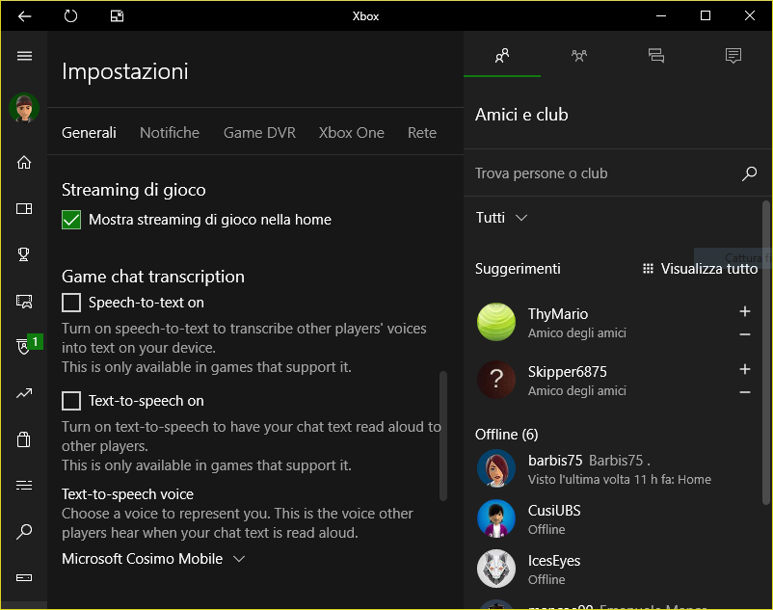This screenshot has width=773, height=610.
Task: Add ThyMario as friend with plus
Action: (x=745, y=311)
